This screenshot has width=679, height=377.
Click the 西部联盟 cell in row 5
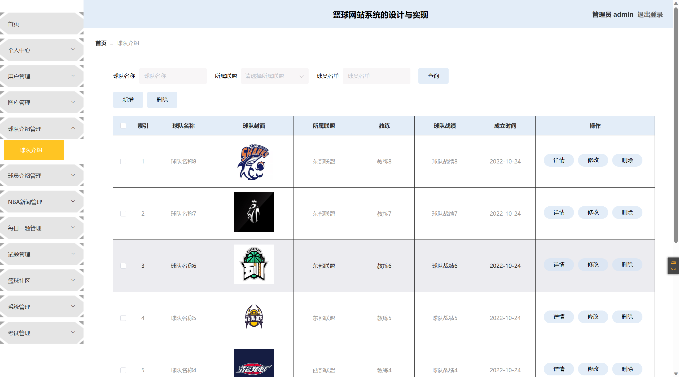pyautogui.click(x=324, y=370)
